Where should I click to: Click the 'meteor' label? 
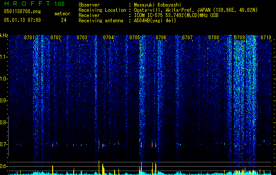tap(62, 14)
